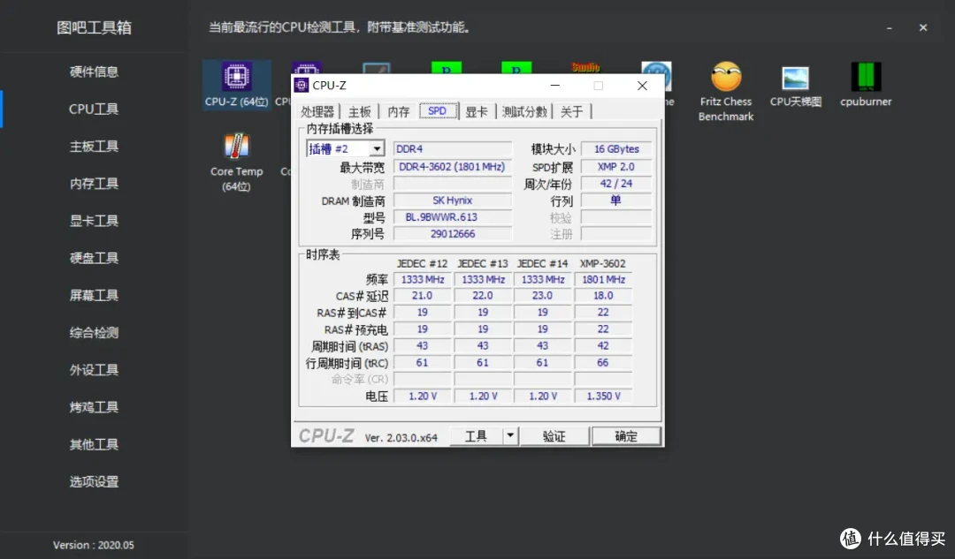Image resolution: width=955 pixels, height=559 pixels.
Task: Close the 图吧工具箱 window
Action: click(922, 27)
